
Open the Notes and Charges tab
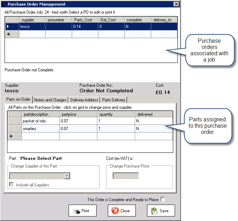point(50,100)
